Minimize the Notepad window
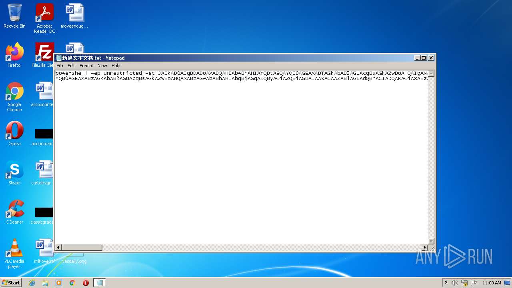The height and width of the screenshot is (288, 512). click(x=418, y=58)
